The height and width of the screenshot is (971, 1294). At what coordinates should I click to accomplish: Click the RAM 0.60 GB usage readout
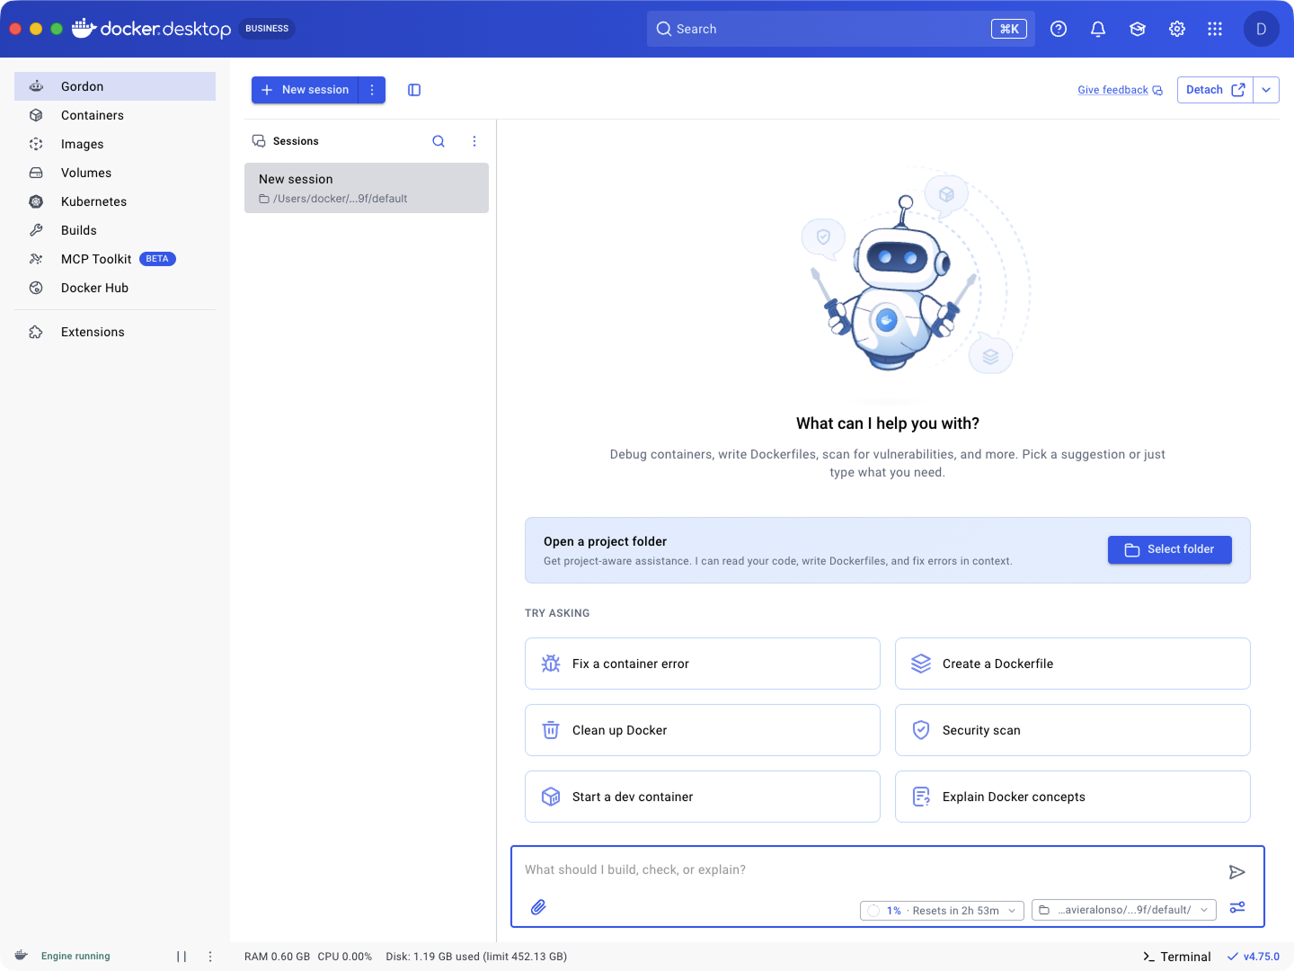(x=277, y=957)
